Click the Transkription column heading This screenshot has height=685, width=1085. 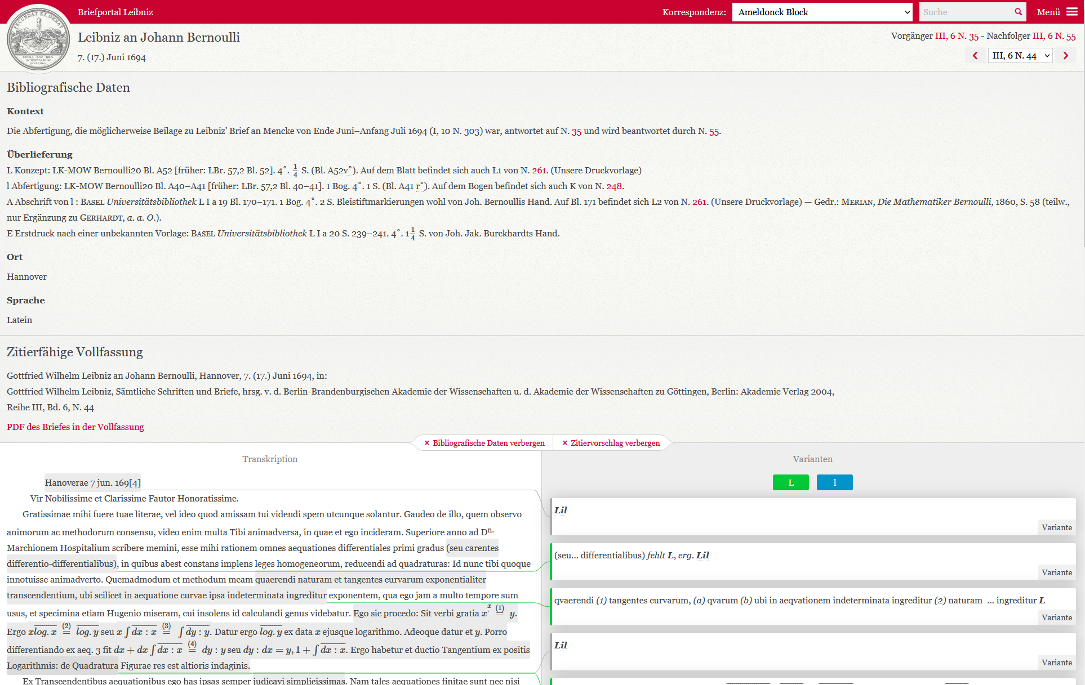click(270, 459)
